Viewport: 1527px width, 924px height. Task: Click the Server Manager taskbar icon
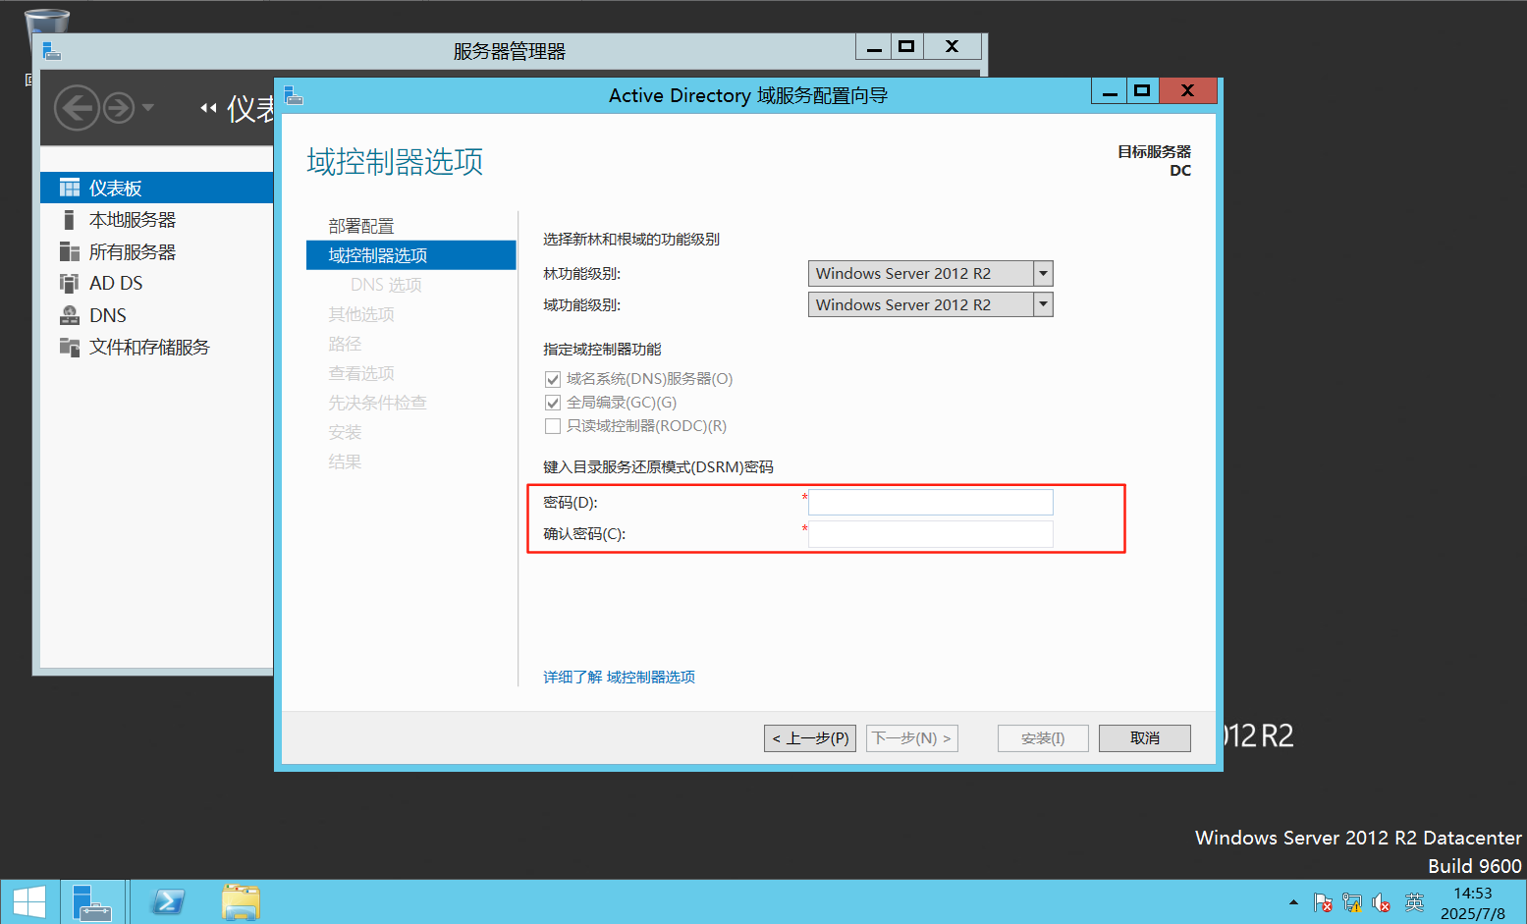click(x=93, y=902)
